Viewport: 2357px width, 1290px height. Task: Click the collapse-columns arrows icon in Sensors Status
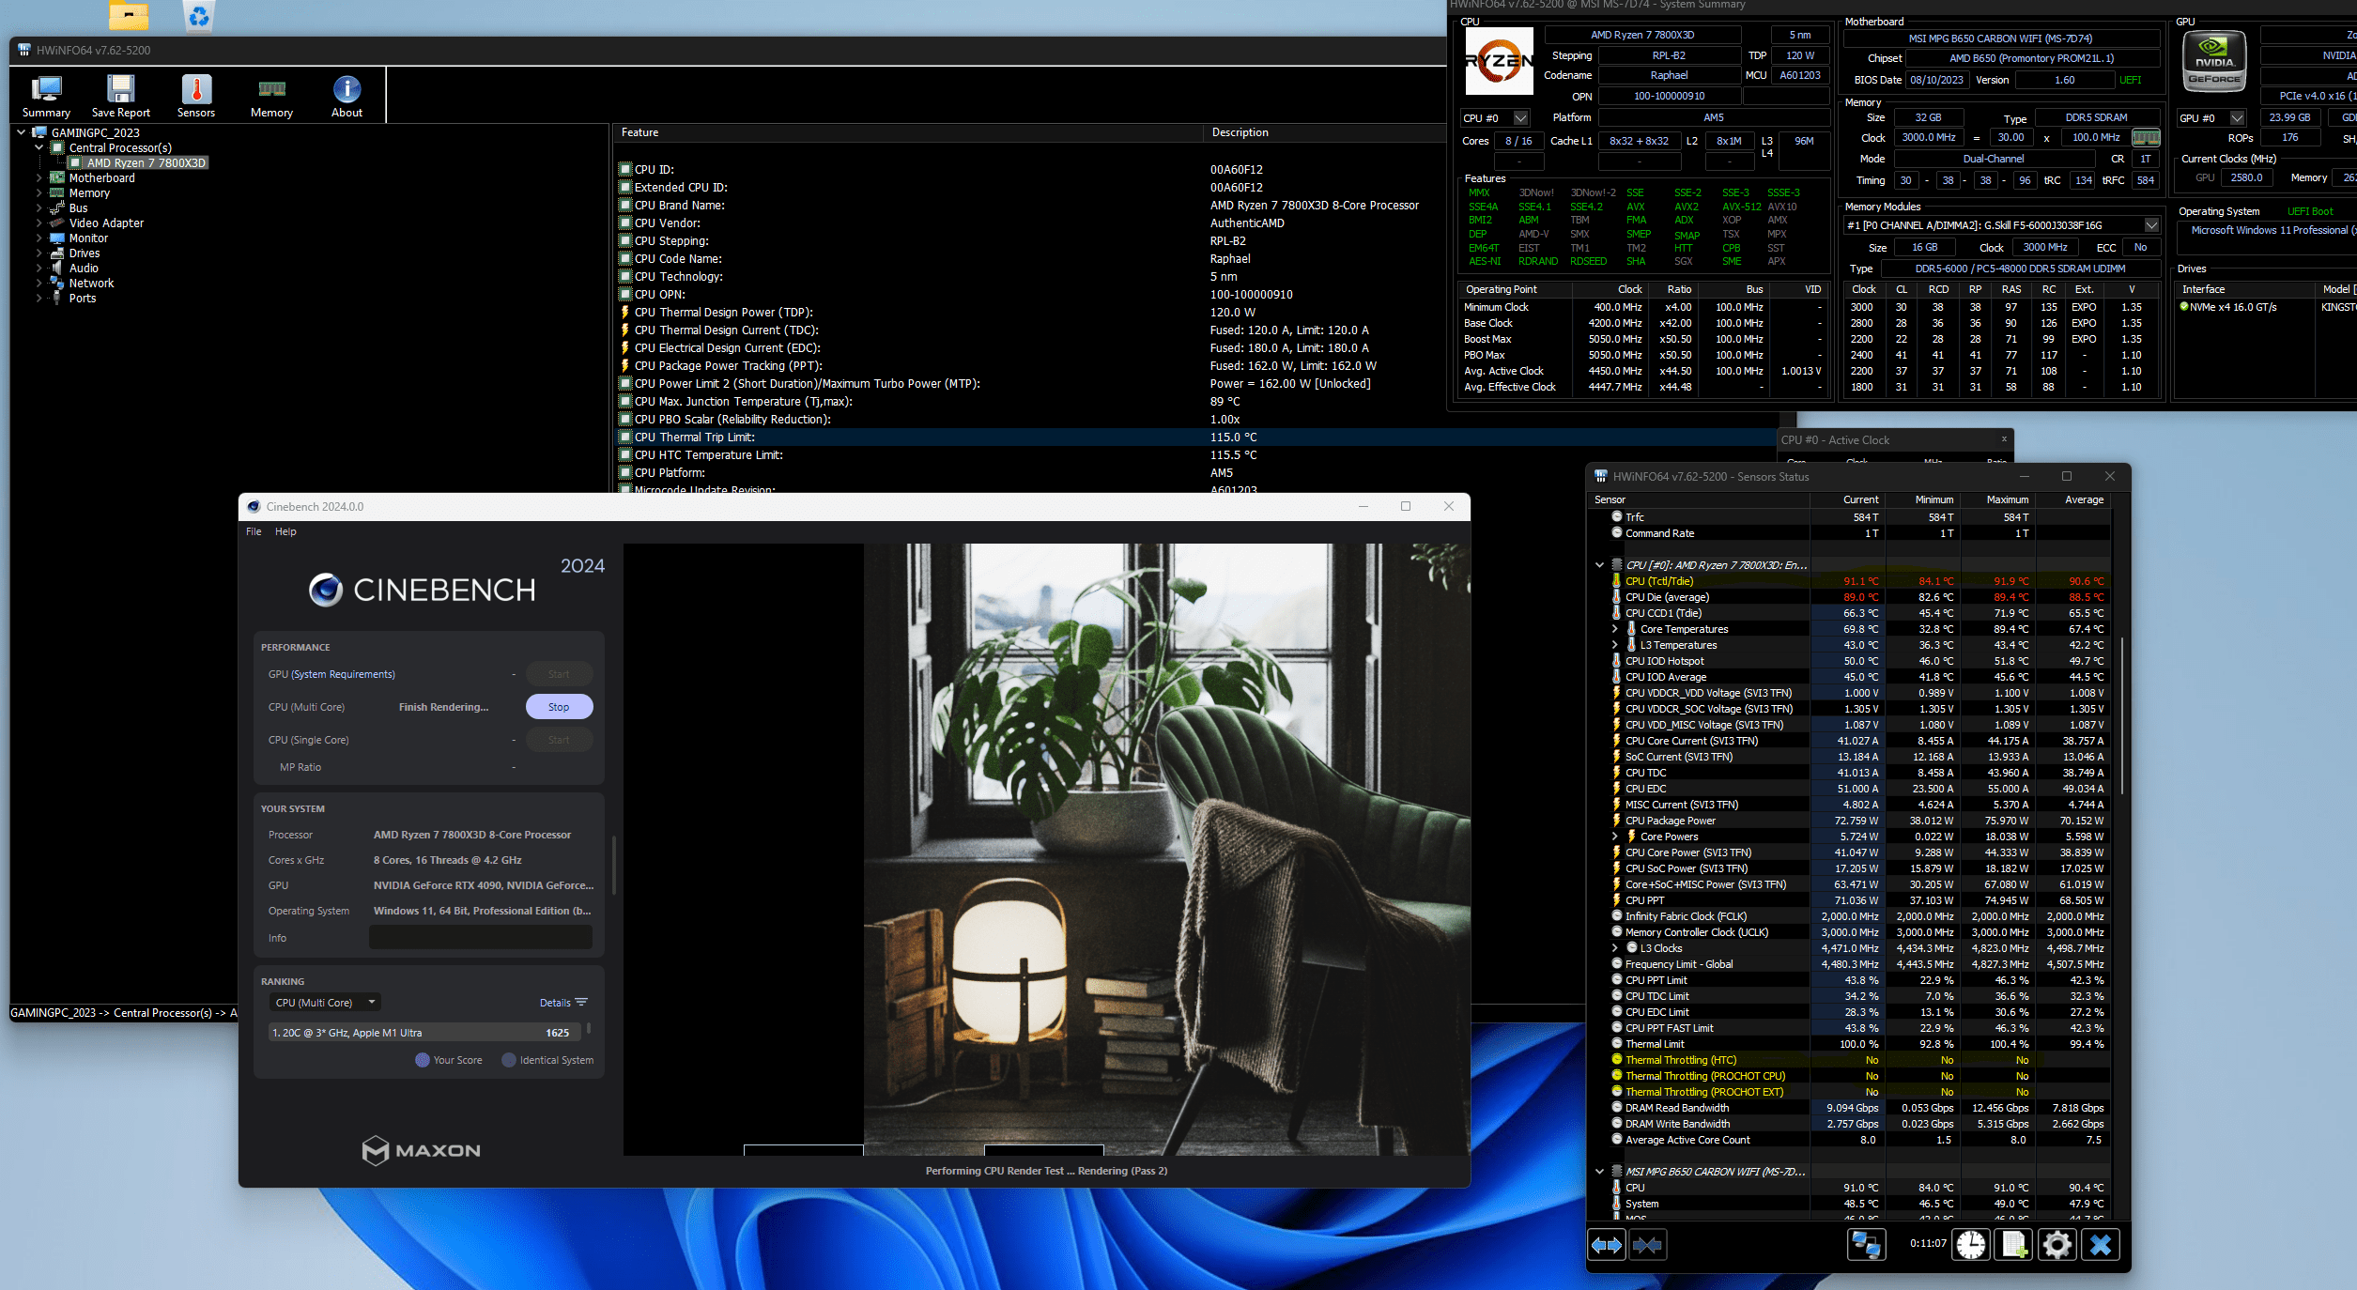(x=1648, y=1245)
